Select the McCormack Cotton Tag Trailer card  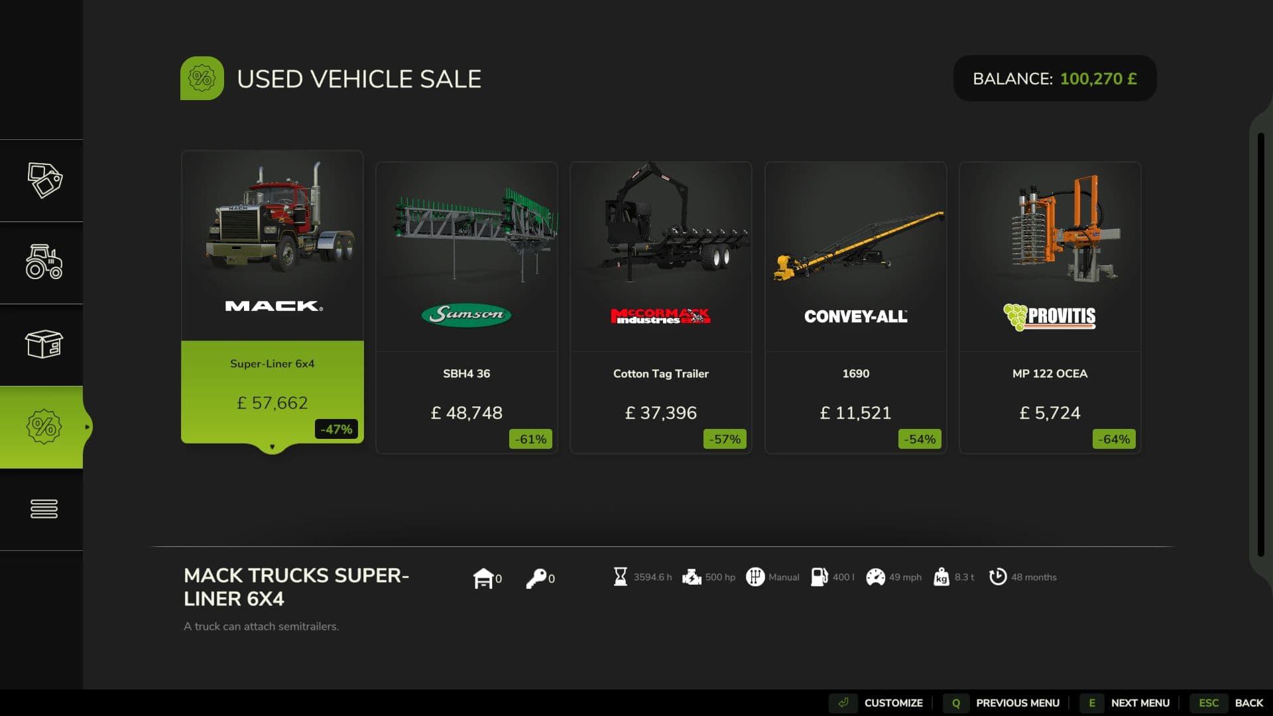click(x=661, y=308)
